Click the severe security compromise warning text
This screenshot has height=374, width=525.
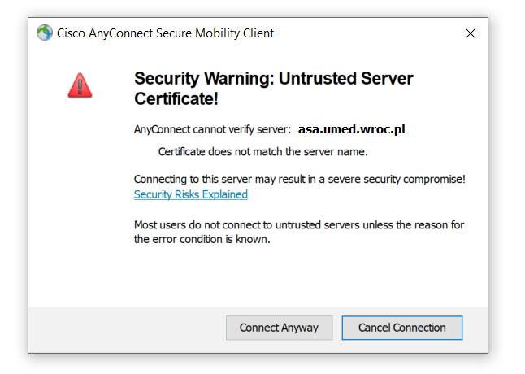coord(300,180)
